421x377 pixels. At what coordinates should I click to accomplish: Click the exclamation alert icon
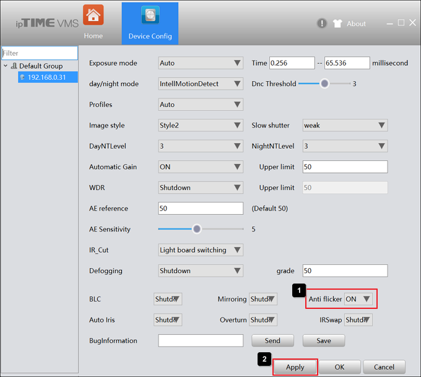pyautogui.click(x=322, y=24)
